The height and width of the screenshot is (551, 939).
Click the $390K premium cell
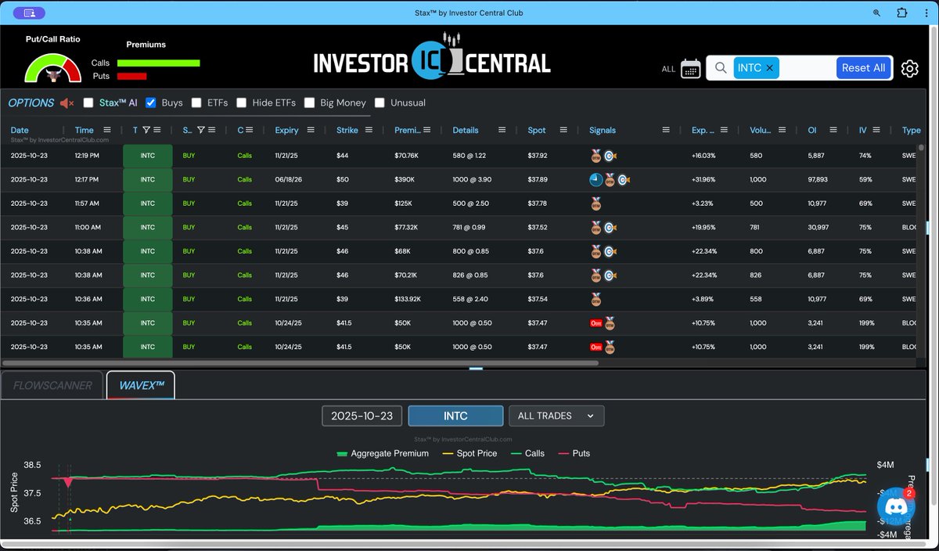click(406, 179)
